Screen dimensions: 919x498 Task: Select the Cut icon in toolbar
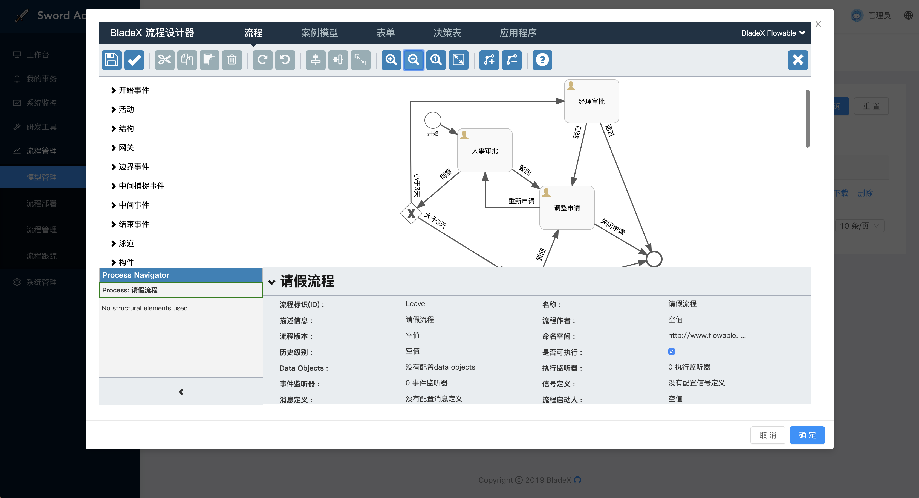(x=163, y=60)
